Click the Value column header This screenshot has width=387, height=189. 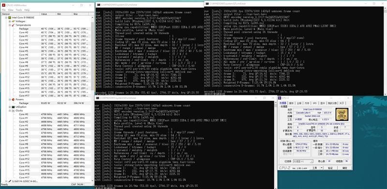click(48, 14)
